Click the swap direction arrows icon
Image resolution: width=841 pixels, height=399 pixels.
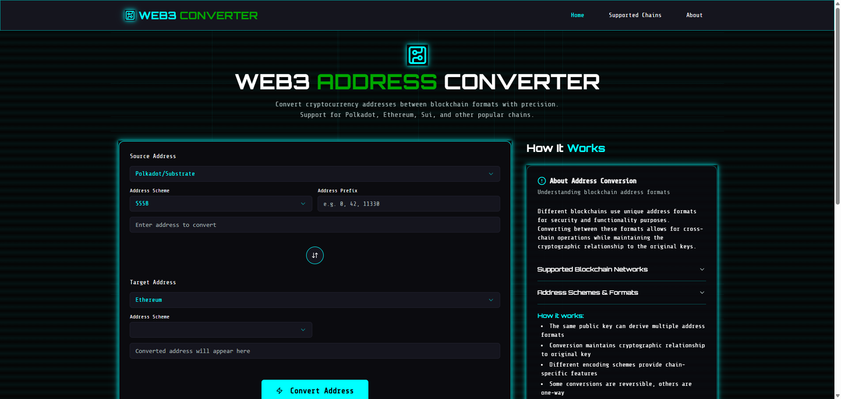[314, 255]
